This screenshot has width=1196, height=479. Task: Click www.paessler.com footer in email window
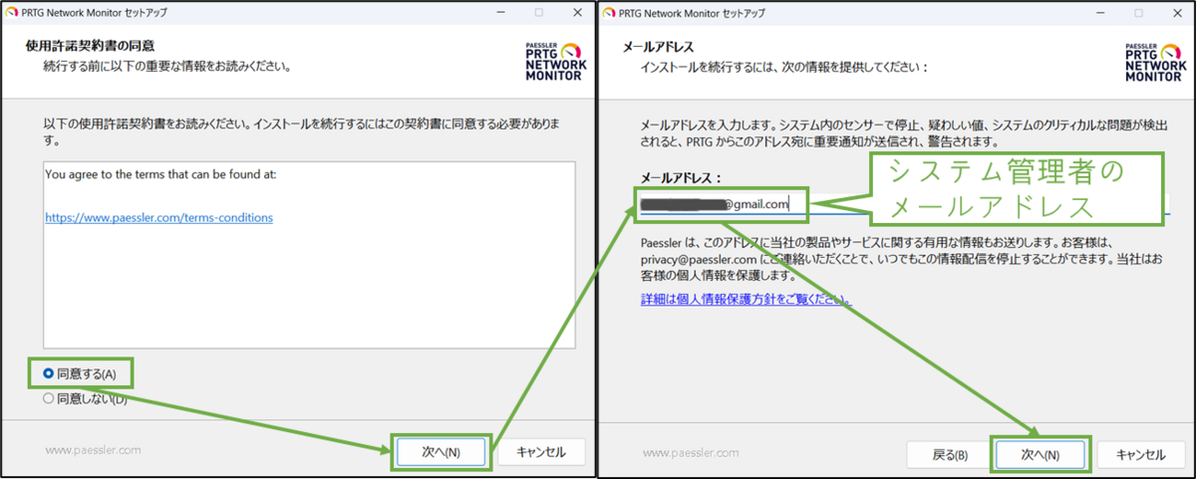(x=691, y=453)
